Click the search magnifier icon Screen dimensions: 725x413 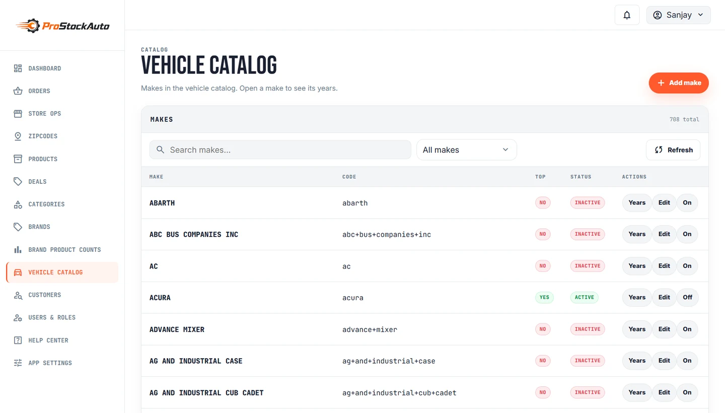pos(161,150)
